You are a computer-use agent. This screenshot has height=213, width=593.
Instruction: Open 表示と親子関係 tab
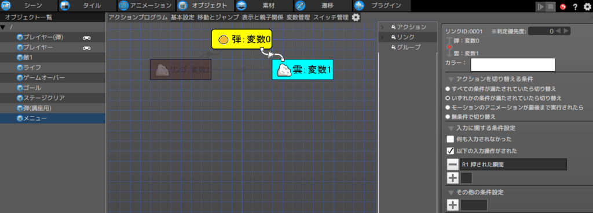coord(262,17)
